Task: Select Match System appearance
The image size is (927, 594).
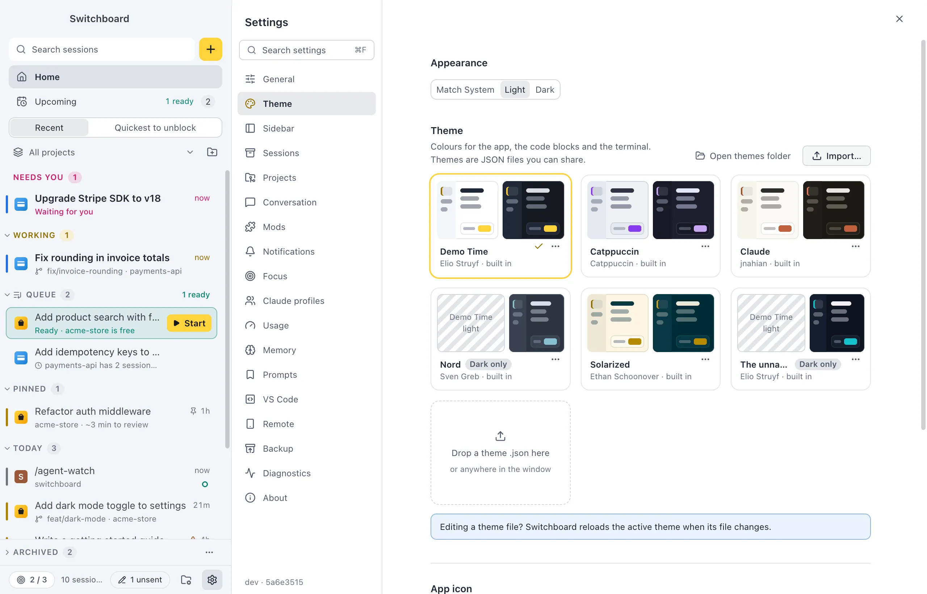Action: point(465,90)
